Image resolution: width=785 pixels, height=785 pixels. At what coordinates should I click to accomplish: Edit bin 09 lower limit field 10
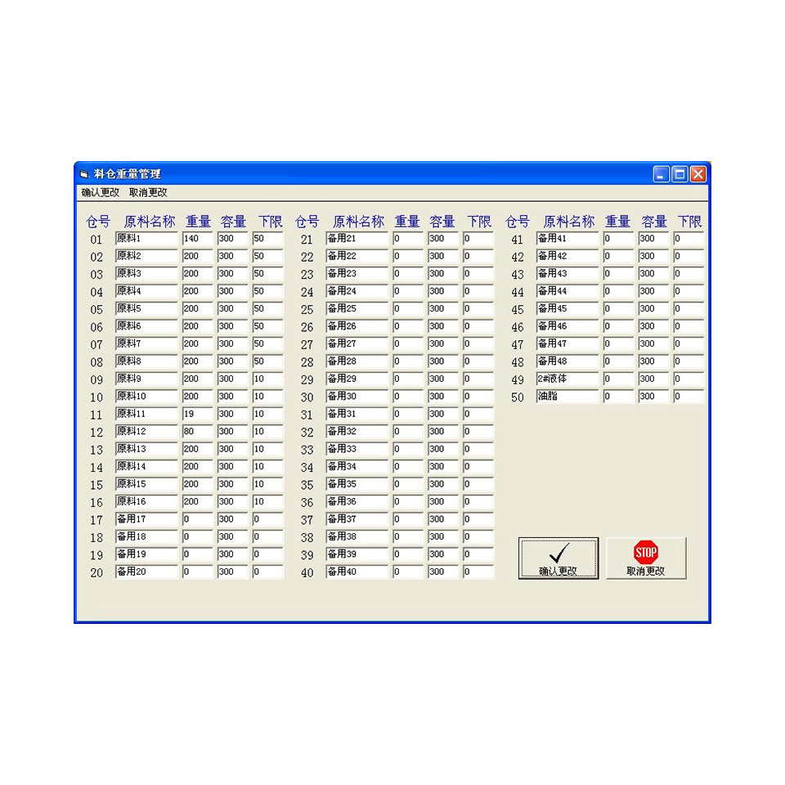click(x=268, y=379)
